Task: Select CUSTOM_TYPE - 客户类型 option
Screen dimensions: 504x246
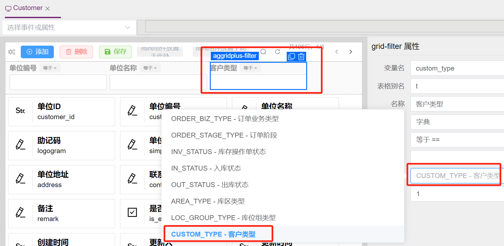Action: click(x=213, y=234)
